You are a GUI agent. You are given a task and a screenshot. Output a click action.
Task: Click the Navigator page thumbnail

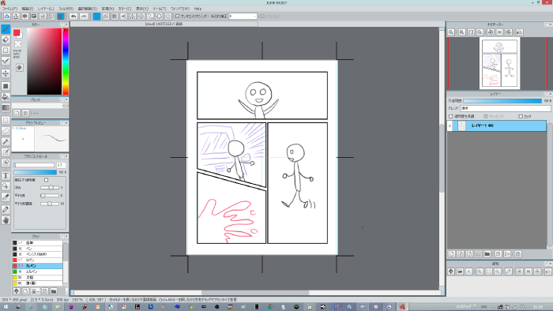(x=499, y=63)
